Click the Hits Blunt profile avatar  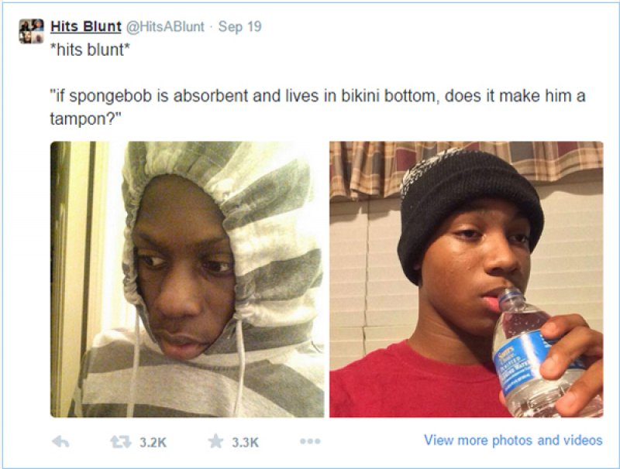(31, 31)
